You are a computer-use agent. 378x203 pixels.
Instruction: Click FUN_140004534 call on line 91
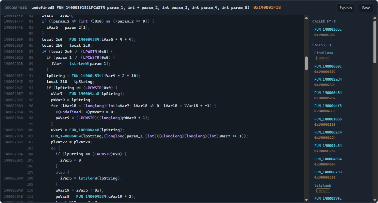87,76
